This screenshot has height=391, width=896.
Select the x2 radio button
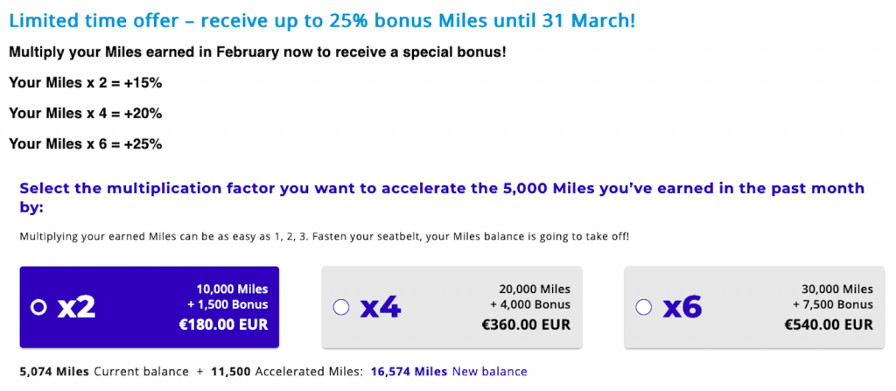click(38, 308)
